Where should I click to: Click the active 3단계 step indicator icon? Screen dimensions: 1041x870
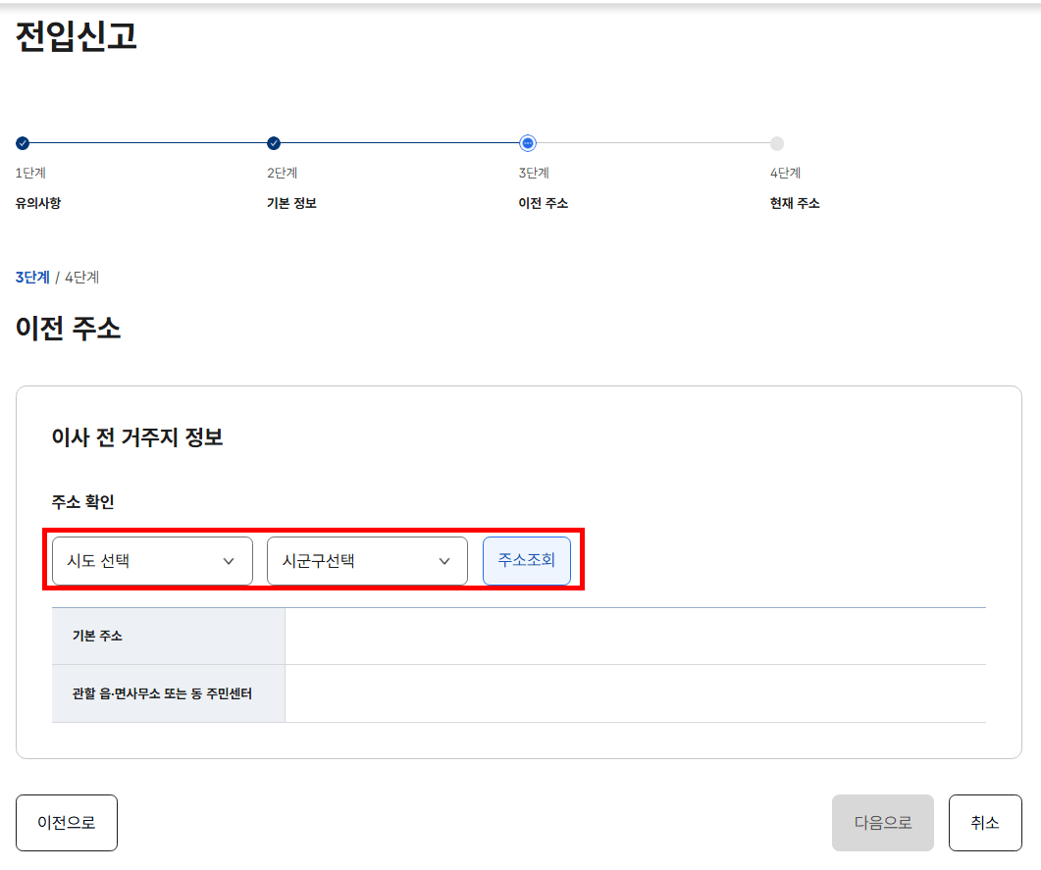[x=527, y=142]
